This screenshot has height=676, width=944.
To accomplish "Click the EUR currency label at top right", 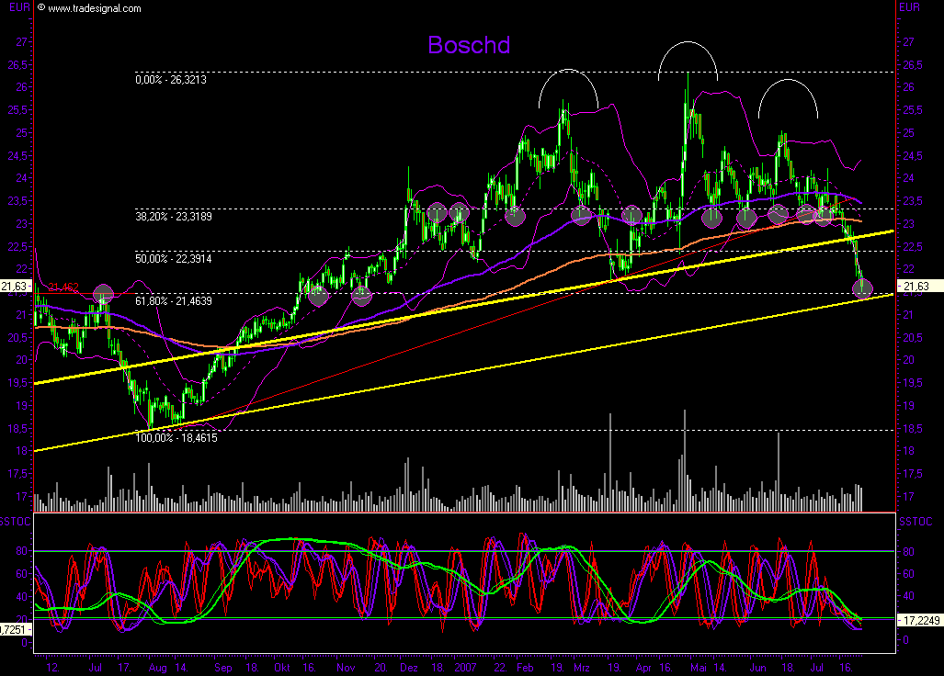I will [x=910, y=6].
